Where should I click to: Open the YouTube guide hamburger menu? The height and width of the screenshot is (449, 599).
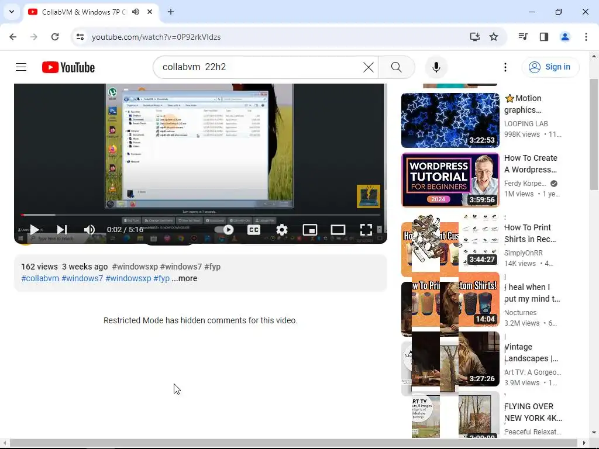21,67
